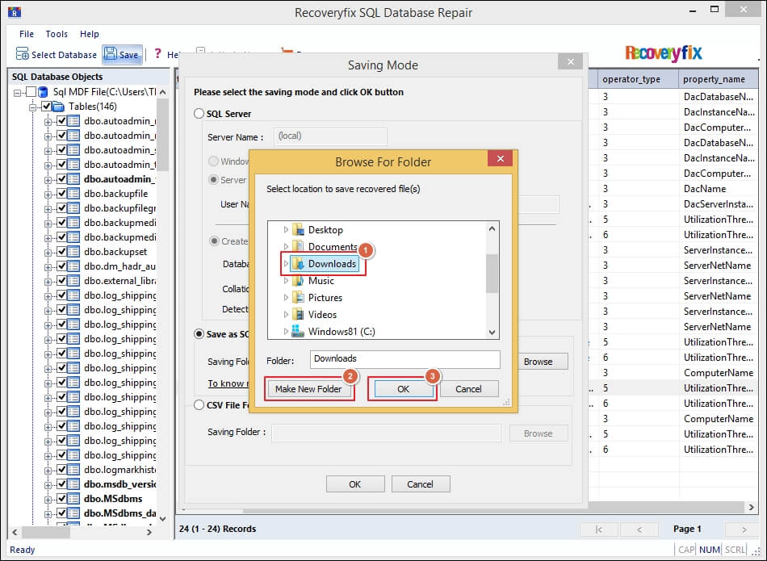Click the dbo.dm_hadr_au table icon
Viewport: 767px width, 561px height.
coord(73,266)
